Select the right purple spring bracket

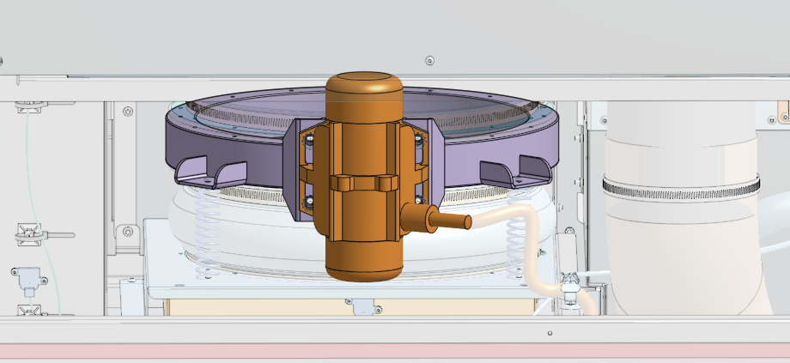pos(515,171)
